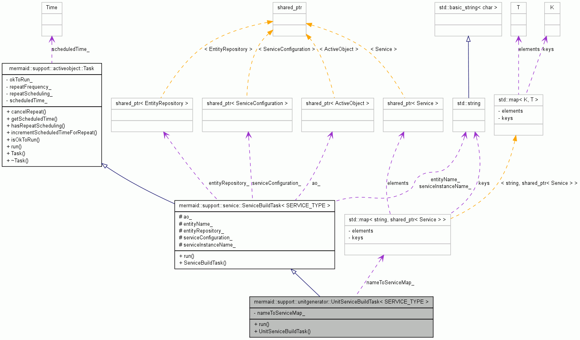Image resolution: width=580 pixels, height=340 pixels.
Task: Select # serviceInstanceName_ attribute in ServiceBuildTask
Action: pos(207,245)
